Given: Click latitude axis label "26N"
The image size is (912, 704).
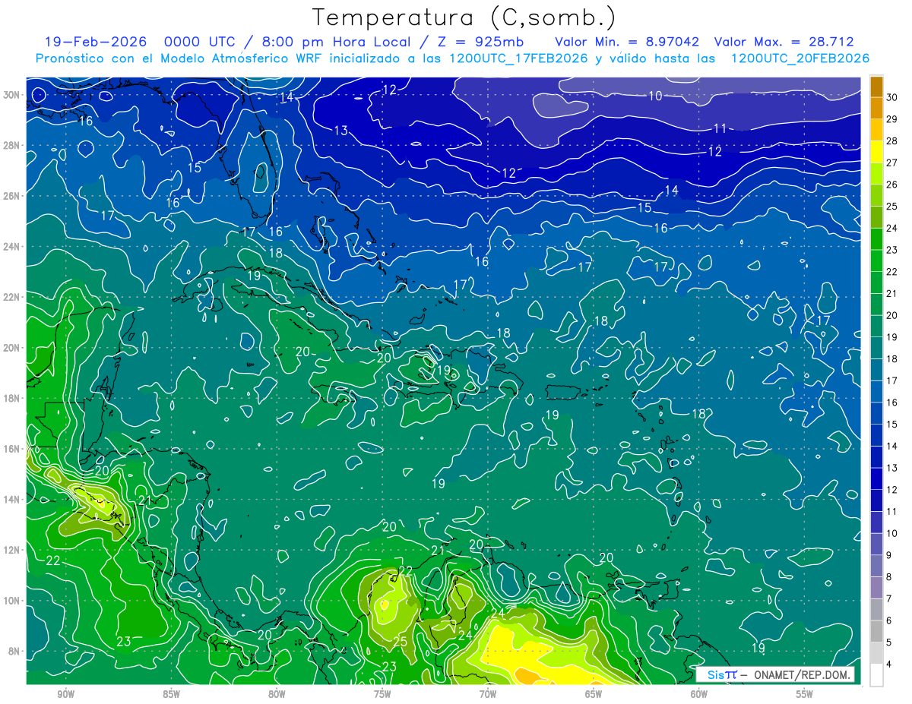Looking at the screenshot, I should coord(11,196).
